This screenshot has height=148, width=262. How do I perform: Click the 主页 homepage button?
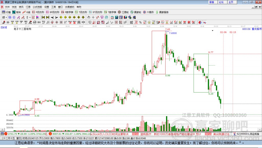[232, 2]
